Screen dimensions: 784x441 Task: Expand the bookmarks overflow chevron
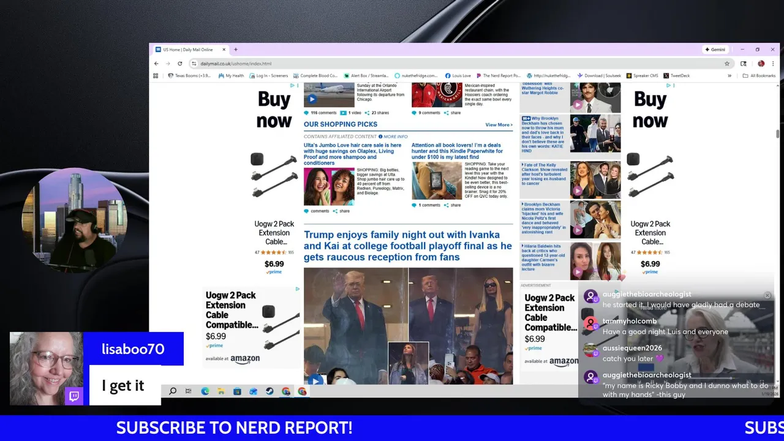[729, 76]
